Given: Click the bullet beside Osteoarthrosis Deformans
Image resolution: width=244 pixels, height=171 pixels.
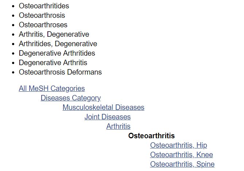Looking at the screenshot, I should tap(13, 72).
